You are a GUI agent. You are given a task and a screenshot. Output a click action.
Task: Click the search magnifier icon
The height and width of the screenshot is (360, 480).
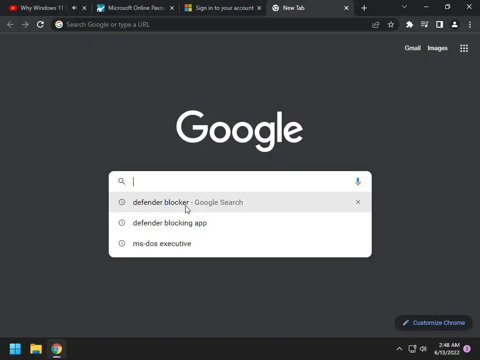121,181
